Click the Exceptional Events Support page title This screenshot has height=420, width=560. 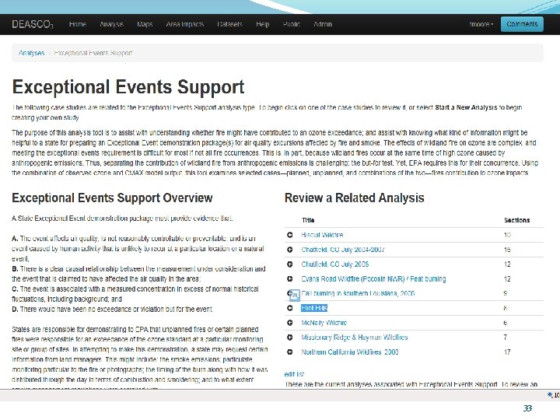pos(128,87)
